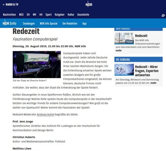Click mehr under the podcast description
Image resolution: width=166 pixels, height=151 pixels.
click(119, 51)
